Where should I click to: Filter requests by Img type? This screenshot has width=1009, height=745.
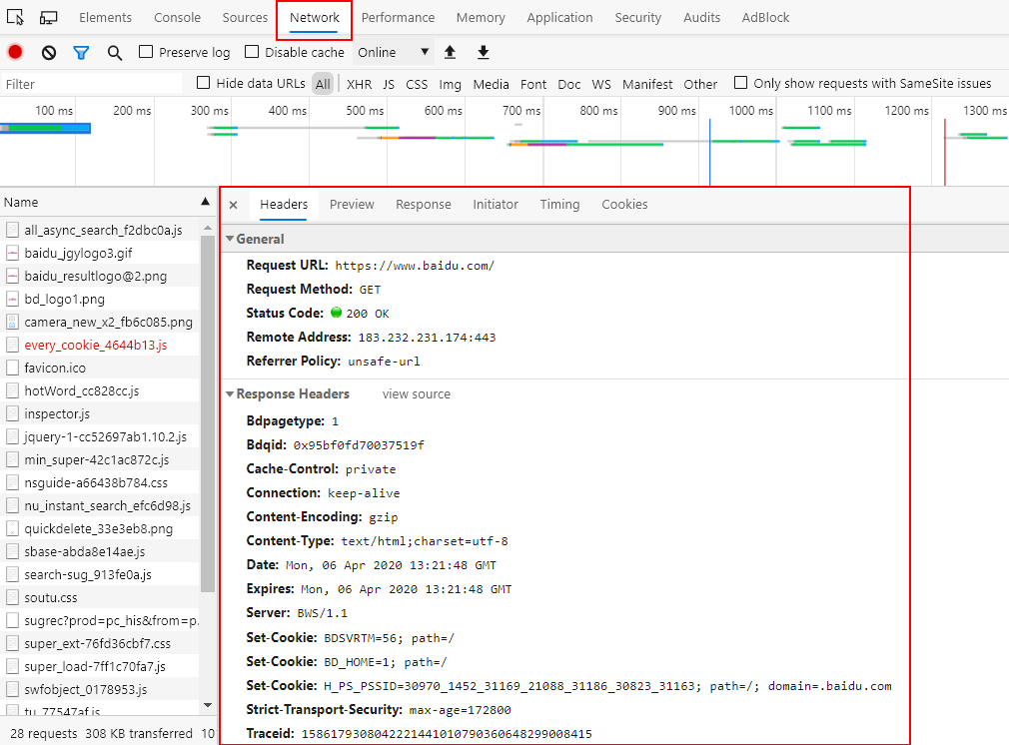(450, 84)
